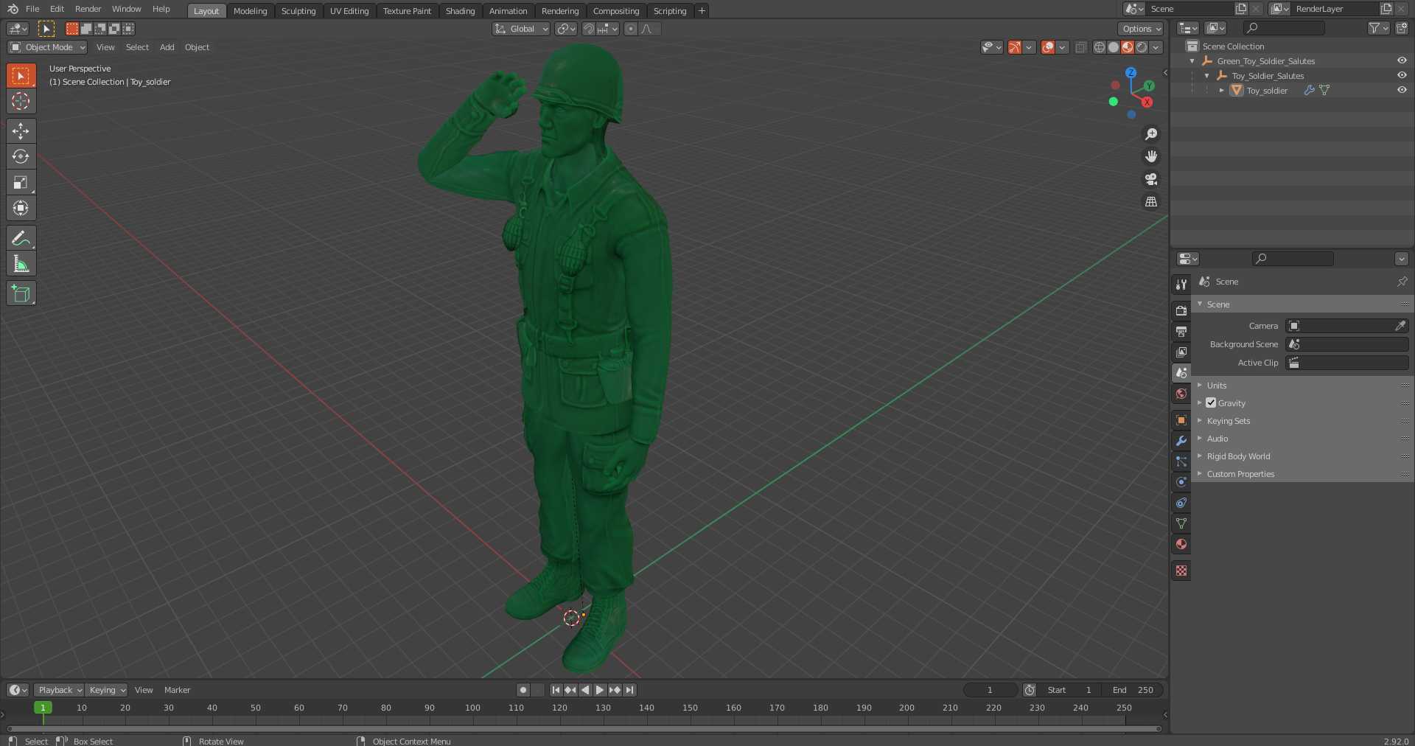Hide Toy_Soldier_Salutes in outliner

pos(1402,75)
